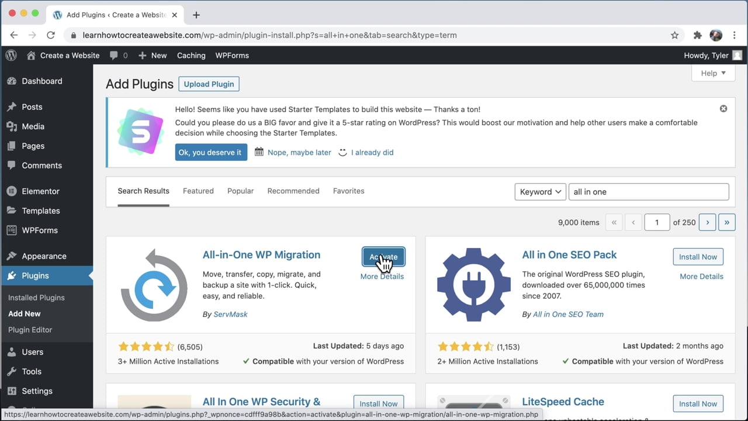Dismiss the Starter Templates notice
748x421 pixels.
pyautogui.click(x=723, y=109)
